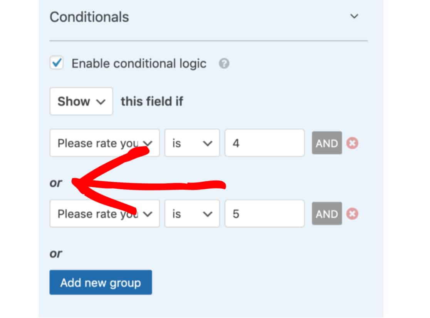Click the value field containing 4
Viewport: 430px width, 318px height.
tap(264, 143)
